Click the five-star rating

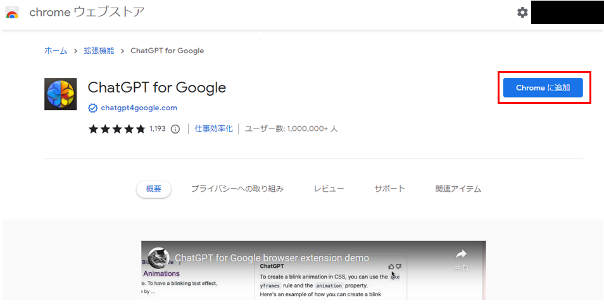pos(116,129)
